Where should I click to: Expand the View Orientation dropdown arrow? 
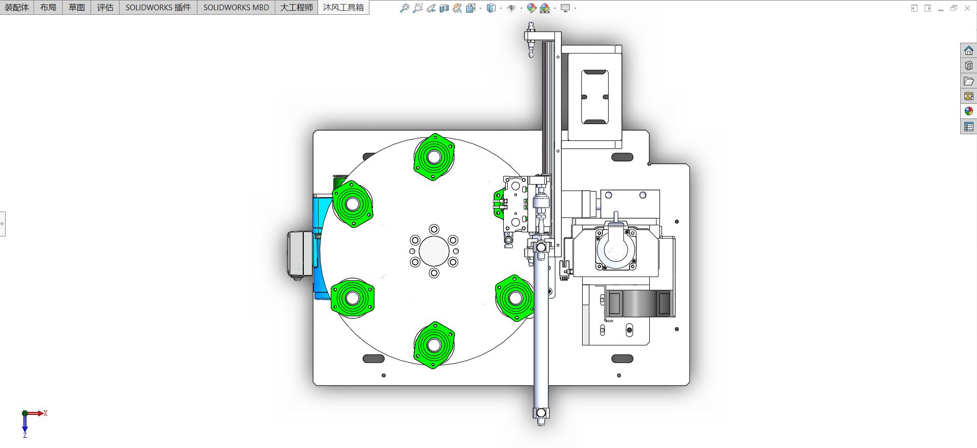tap(480, 8)
